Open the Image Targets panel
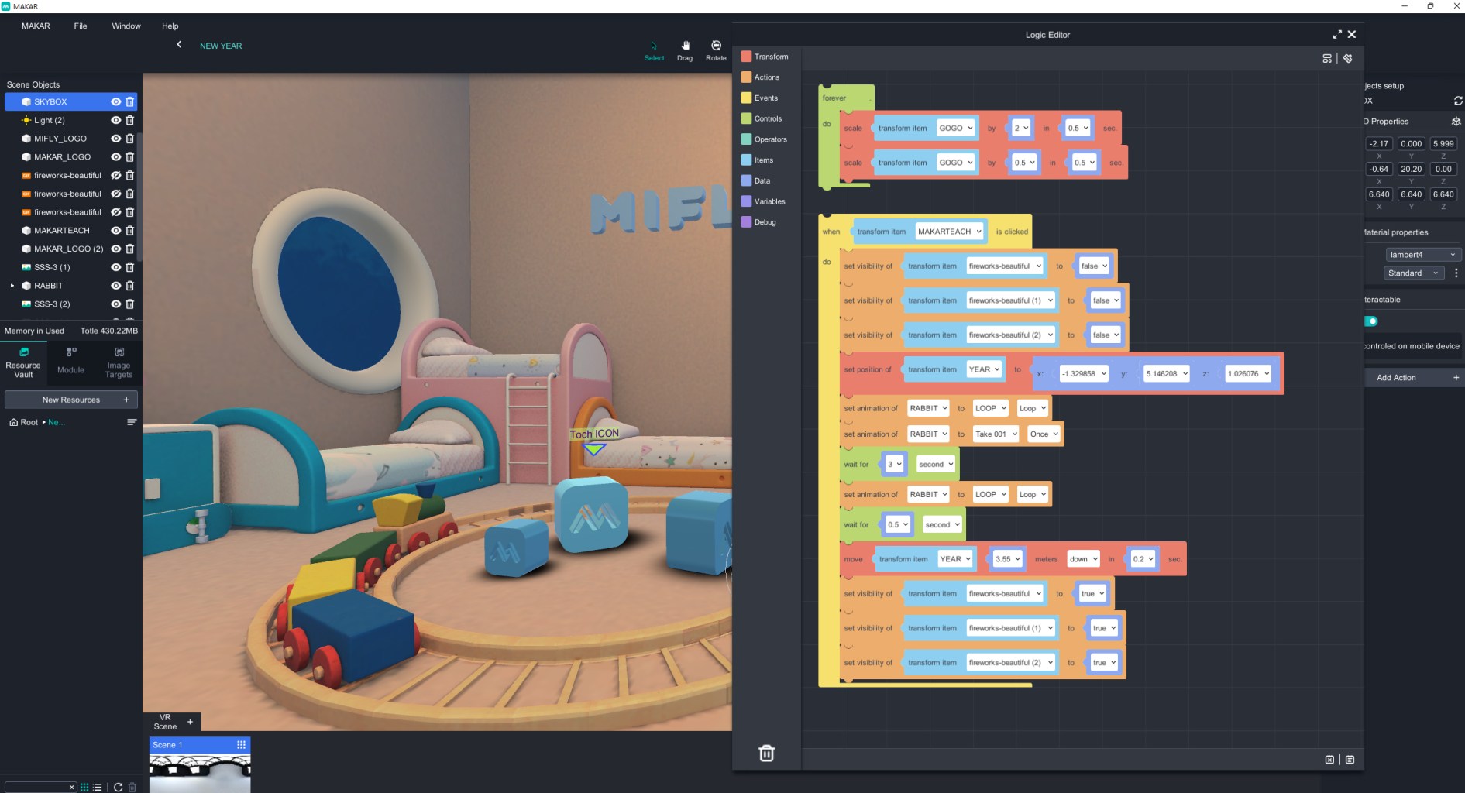Image resolution: width=1465 pixels, height=793 pixels. pyautogui.click(x=119, y=362)
